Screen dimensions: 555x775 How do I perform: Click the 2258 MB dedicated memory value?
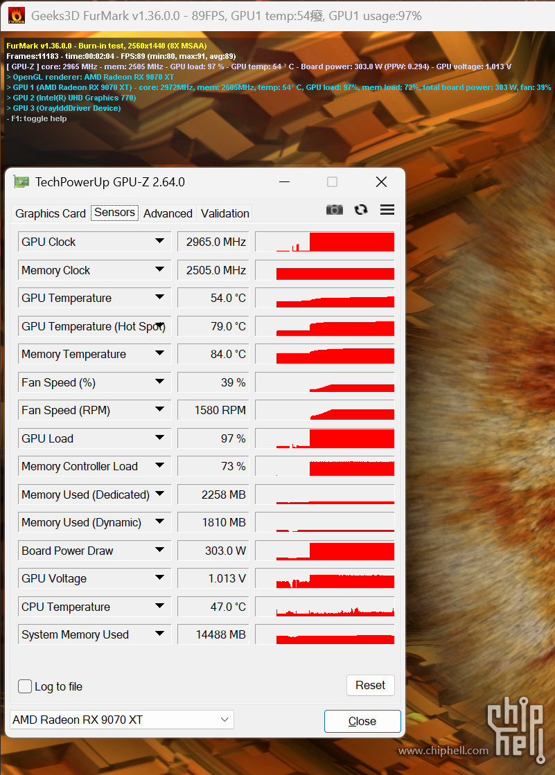pyautogui.click(x=213, y=495)
